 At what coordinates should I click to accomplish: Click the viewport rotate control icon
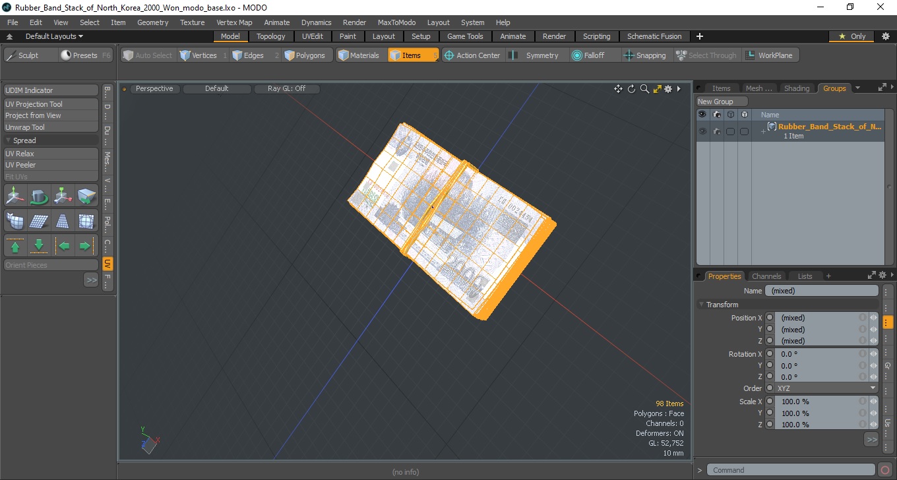coord(631,89)
